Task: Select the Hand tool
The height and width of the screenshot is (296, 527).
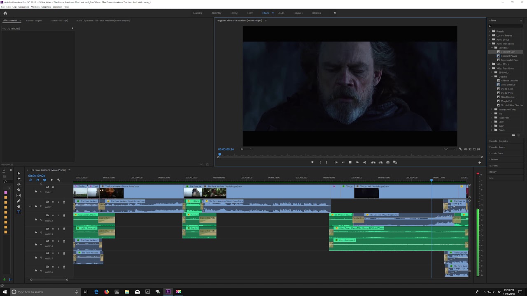Action: (x=19, y=206)
